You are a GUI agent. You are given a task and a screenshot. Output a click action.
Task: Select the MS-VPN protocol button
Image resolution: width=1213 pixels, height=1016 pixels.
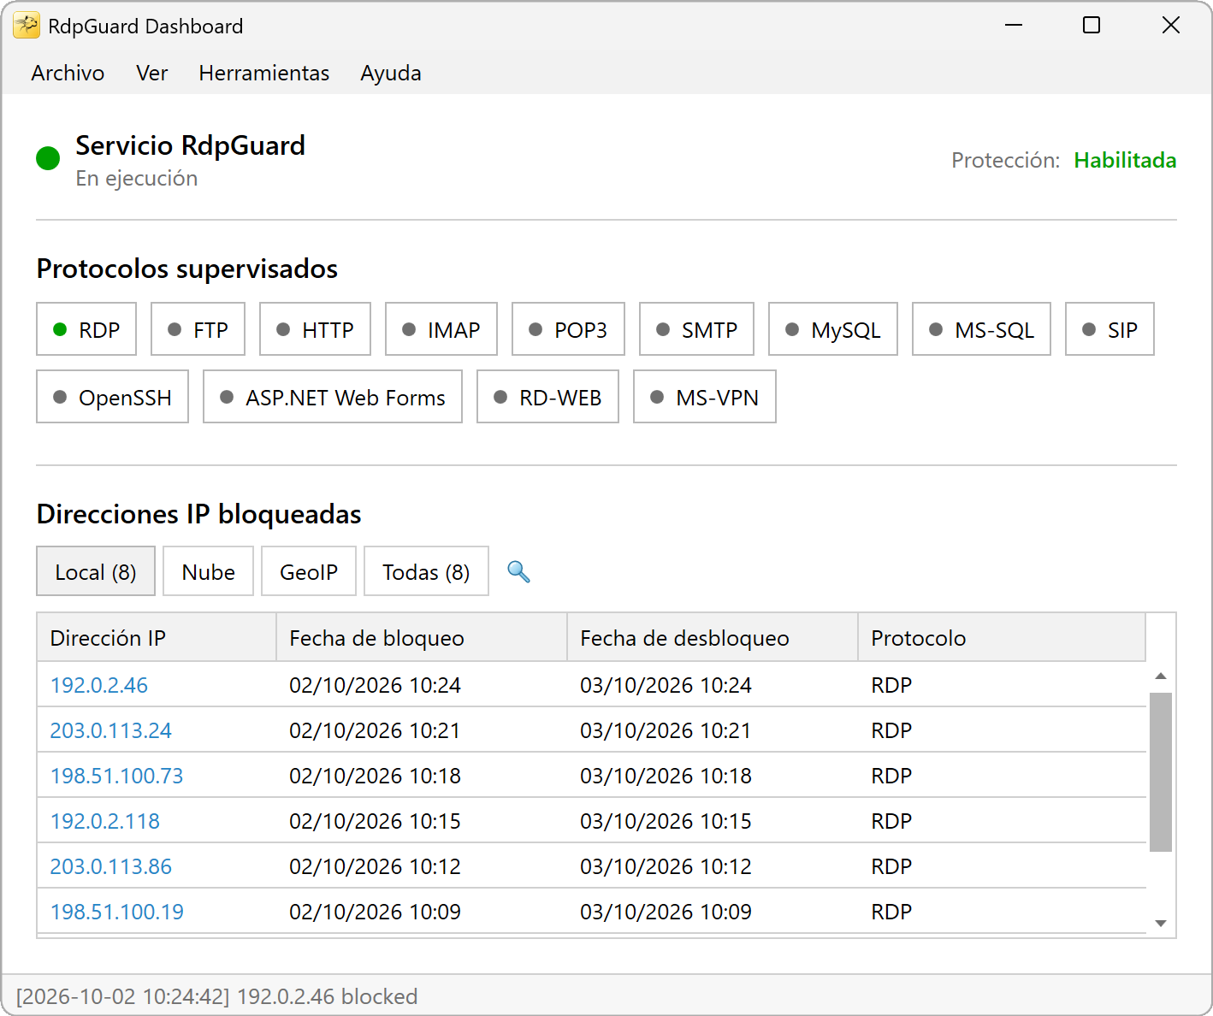(x=705, y=397)
